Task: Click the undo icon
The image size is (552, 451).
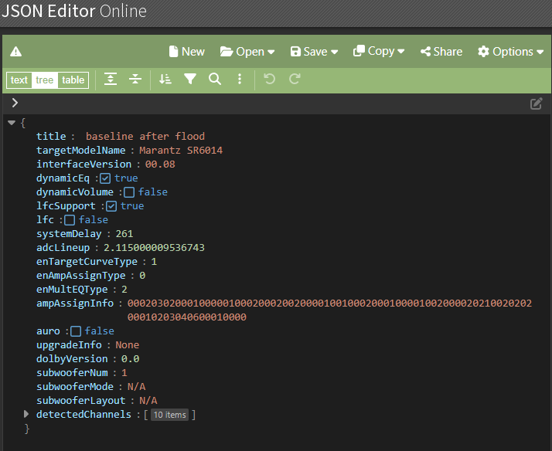Action: click(x=270, y=79)
